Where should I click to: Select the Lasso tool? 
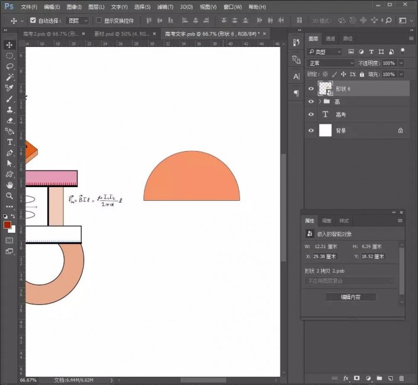point(9,66)
